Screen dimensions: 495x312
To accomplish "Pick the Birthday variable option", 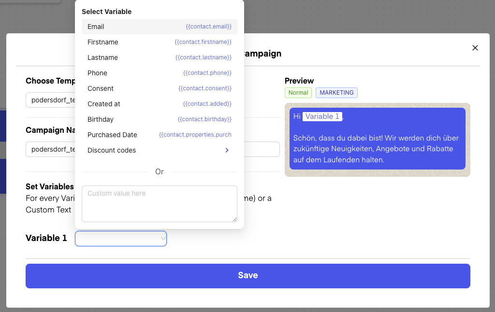I will 101,119.
